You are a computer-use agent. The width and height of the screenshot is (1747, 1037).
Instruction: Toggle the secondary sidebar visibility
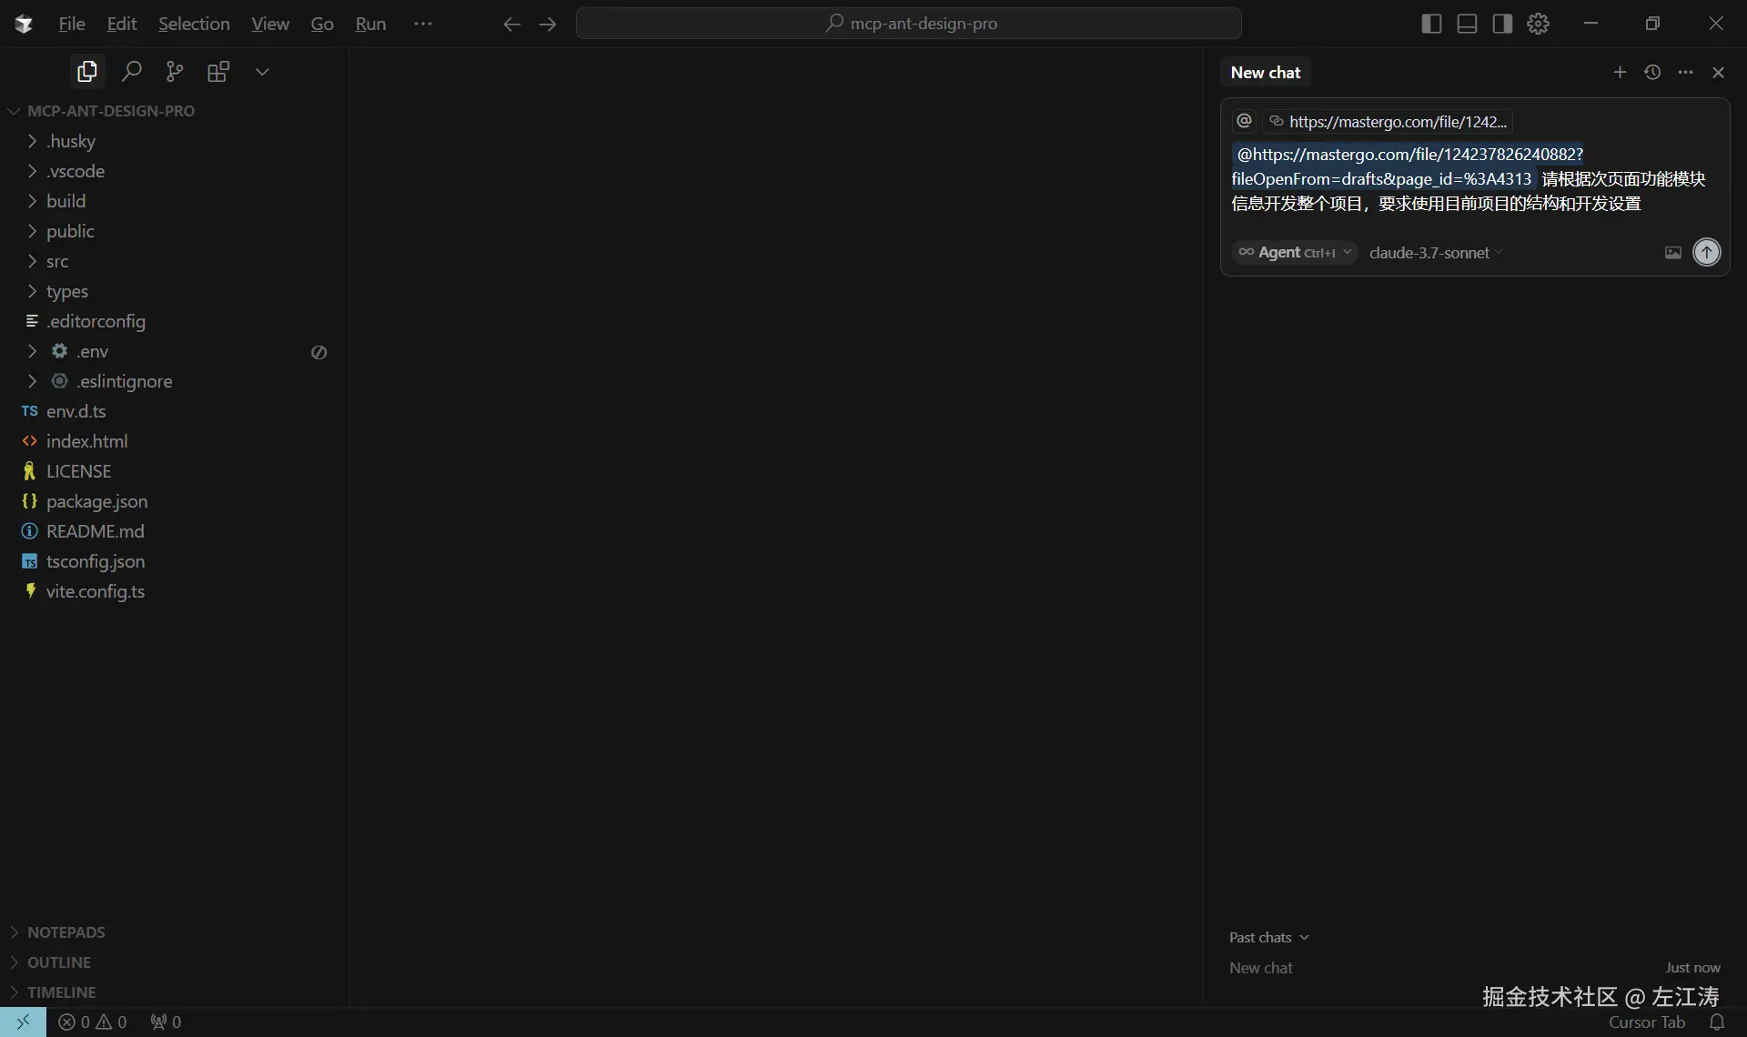click(1502, 23)
